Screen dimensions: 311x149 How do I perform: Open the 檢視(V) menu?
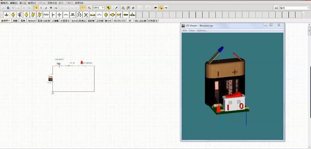coord(32,3)
